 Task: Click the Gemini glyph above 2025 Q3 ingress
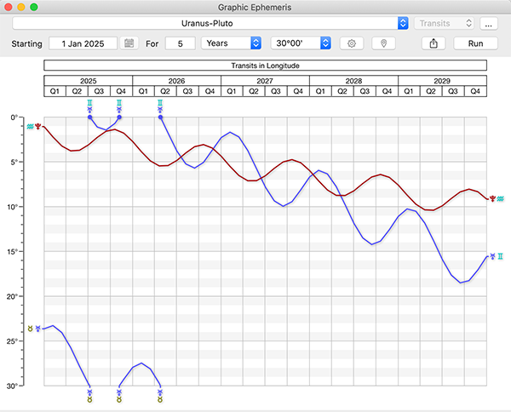tap(90, 103)
